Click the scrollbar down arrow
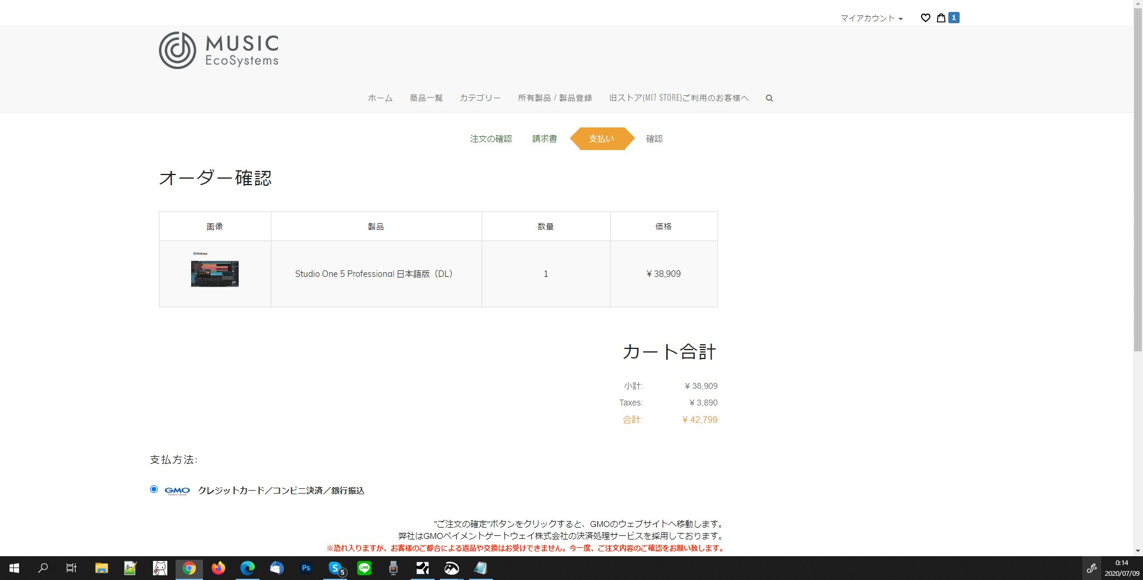This screenshot has height=580, width=1143. tap(1138, 551)
